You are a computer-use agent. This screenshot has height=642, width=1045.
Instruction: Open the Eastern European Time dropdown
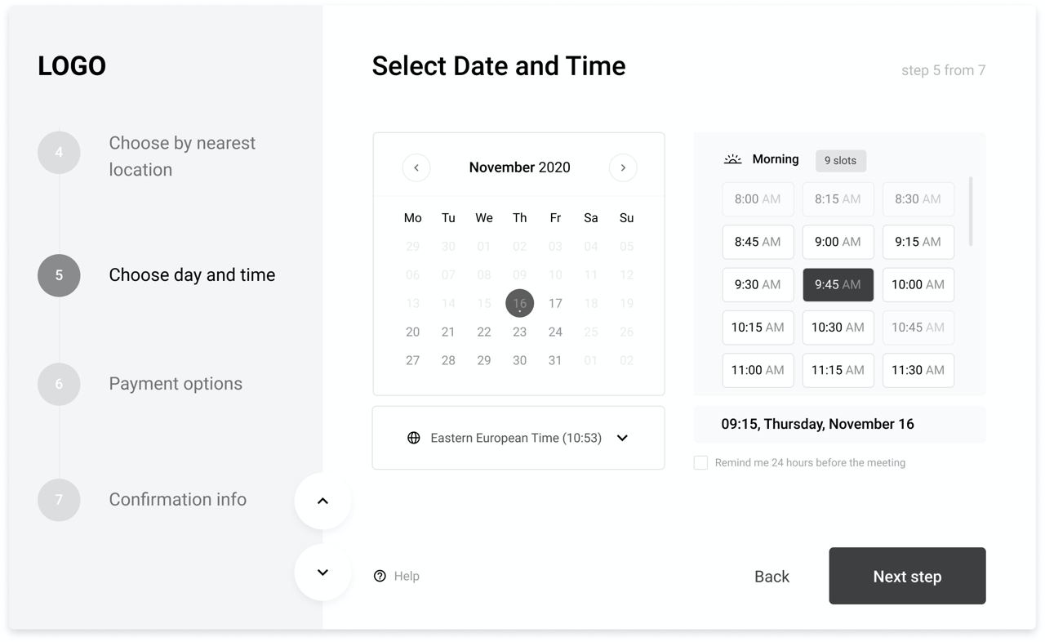click(518, 438)
